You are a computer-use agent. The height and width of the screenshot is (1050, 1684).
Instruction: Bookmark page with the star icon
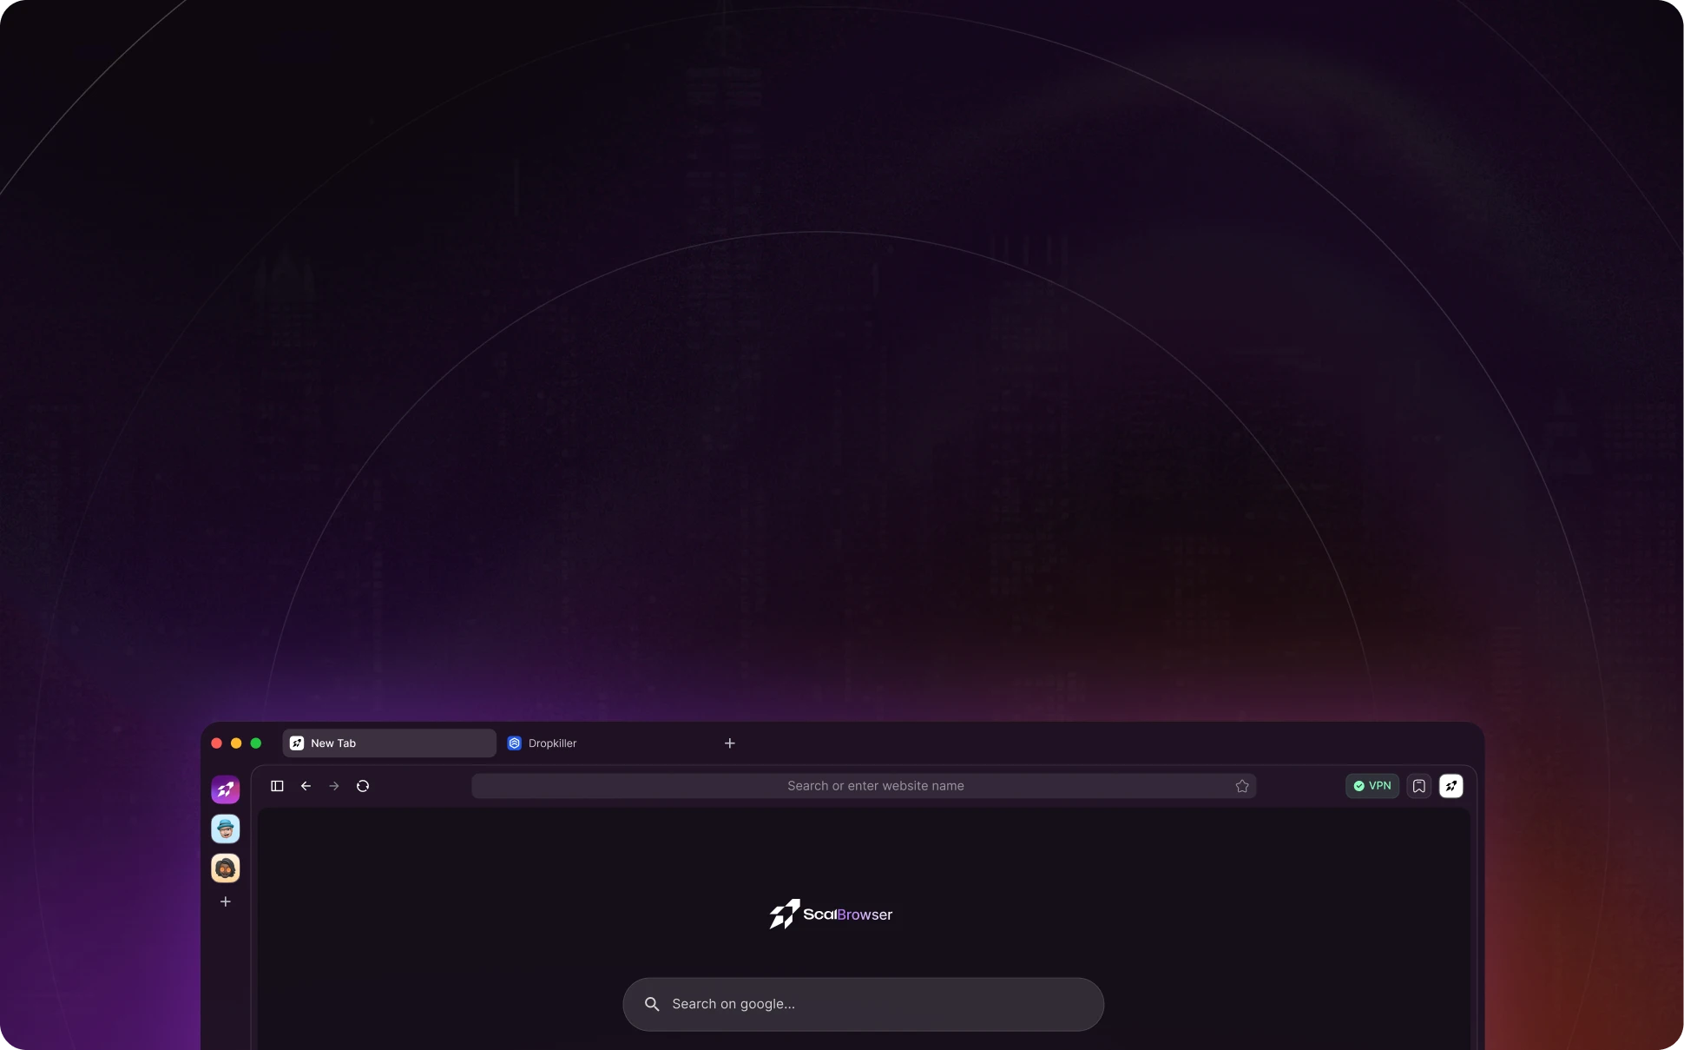pyautogui.click(x=1241, y=786)
